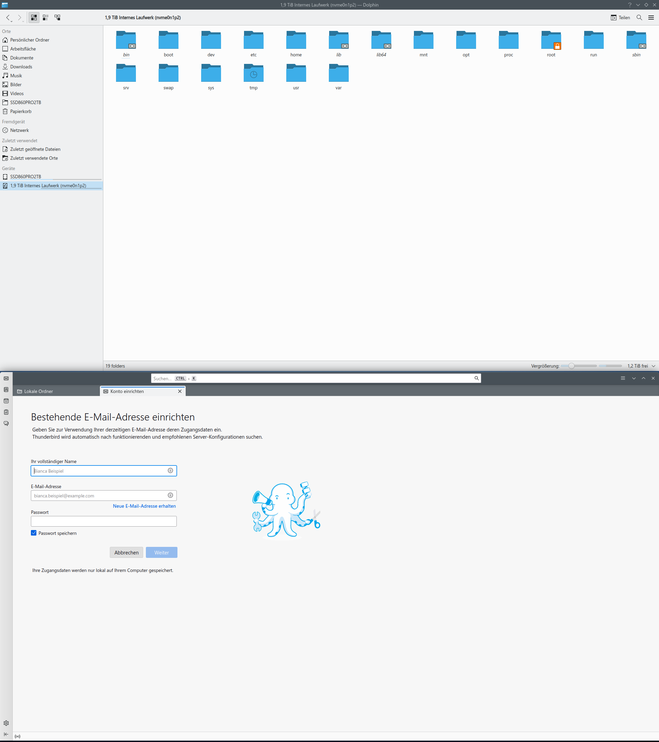Switch Dolphin to details tree view

[57, 18]
